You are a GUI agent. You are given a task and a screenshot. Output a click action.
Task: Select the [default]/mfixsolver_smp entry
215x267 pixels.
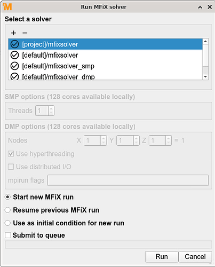(105, 66)
